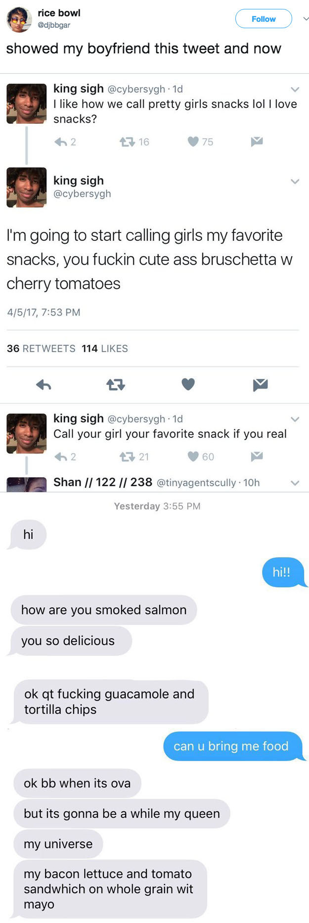Like the tweet with 75 likes
Image resolution: width=309 pixels, height=923 pixels.
point(193,142)
